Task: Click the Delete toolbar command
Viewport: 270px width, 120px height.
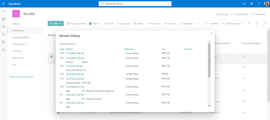Action: (138, 24)
